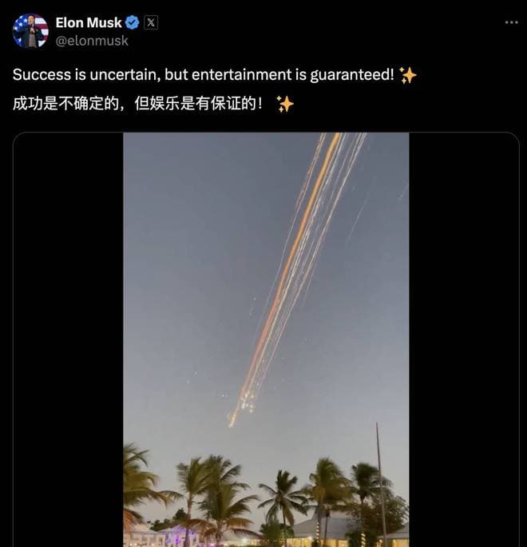Click the X affiliate badge next to name

click(151, 22)
